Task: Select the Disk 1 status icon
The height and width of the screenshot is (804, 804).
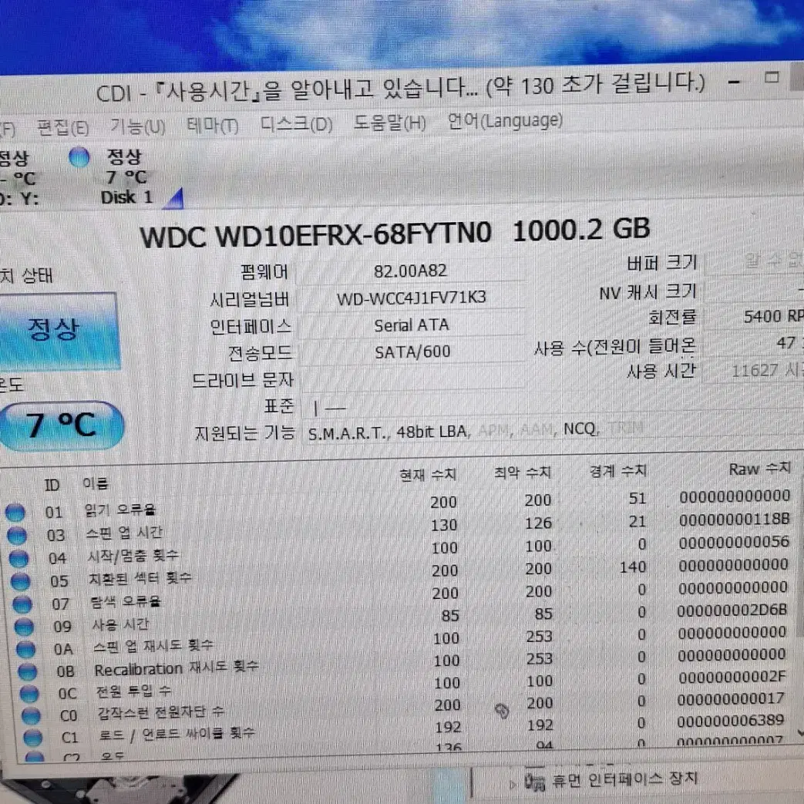Action: point(79,157)
